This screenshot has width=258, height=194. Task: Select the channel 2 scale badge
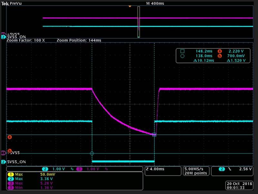coord(45,169)
